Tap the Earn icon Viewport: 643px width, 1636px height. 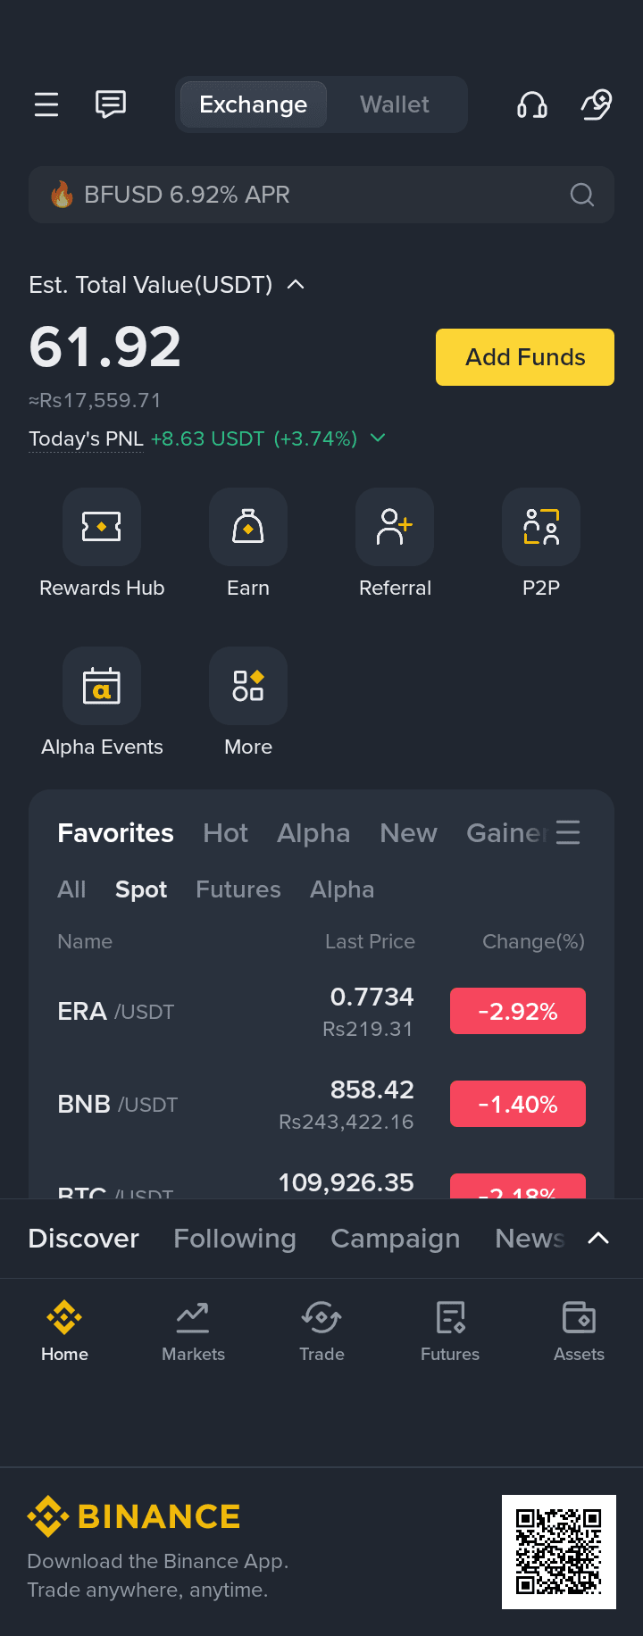[248, 527]
